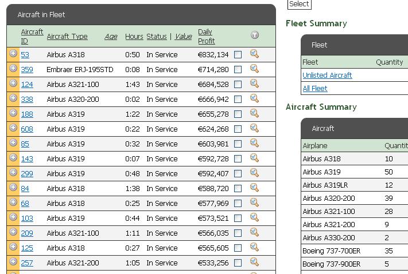The height and width of the screenshot is (274, 408).
Task: Tick the checkbox for aircraft 84
Action: click(238, 189)
